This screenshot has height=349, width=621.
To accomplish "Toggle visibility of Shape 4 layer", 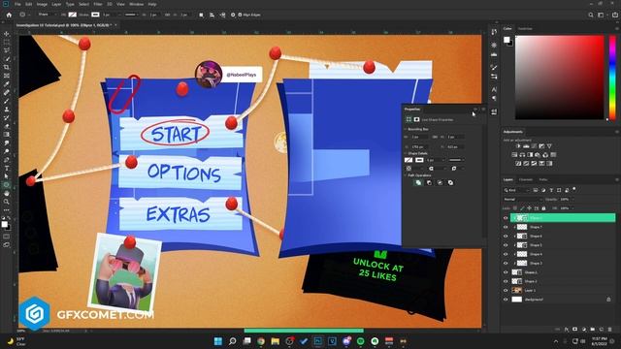I will point(506,254).
